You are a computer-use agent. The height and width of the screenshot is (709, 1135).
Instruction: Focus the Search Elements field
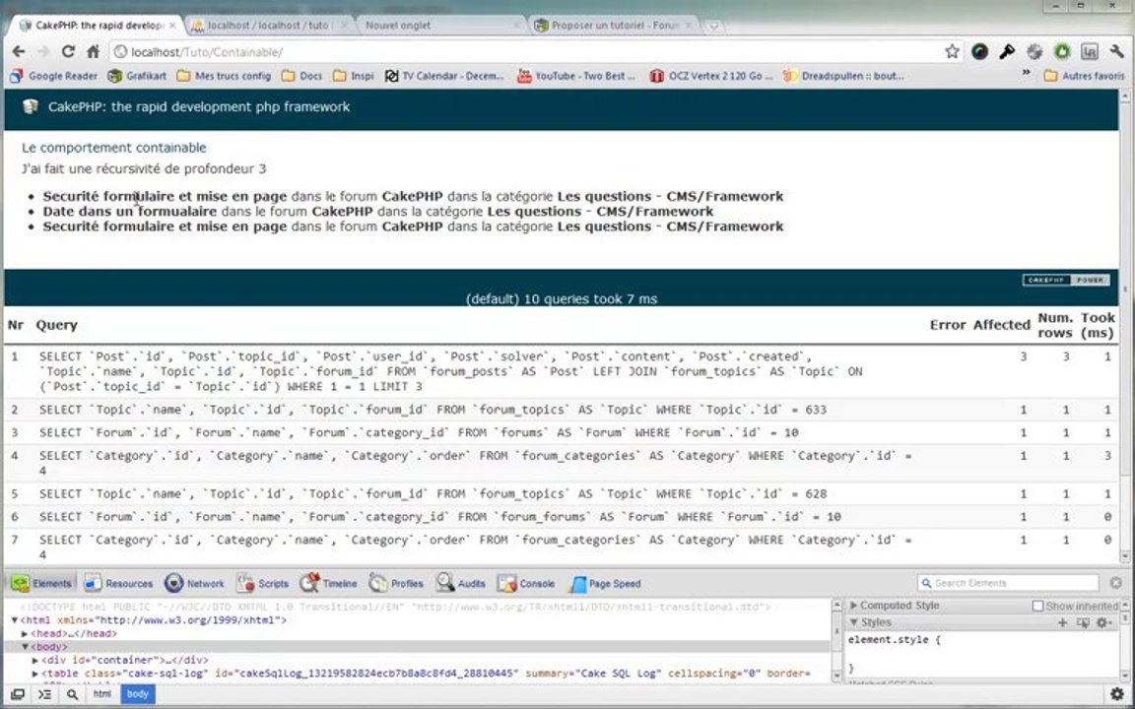click(1008, 582)
